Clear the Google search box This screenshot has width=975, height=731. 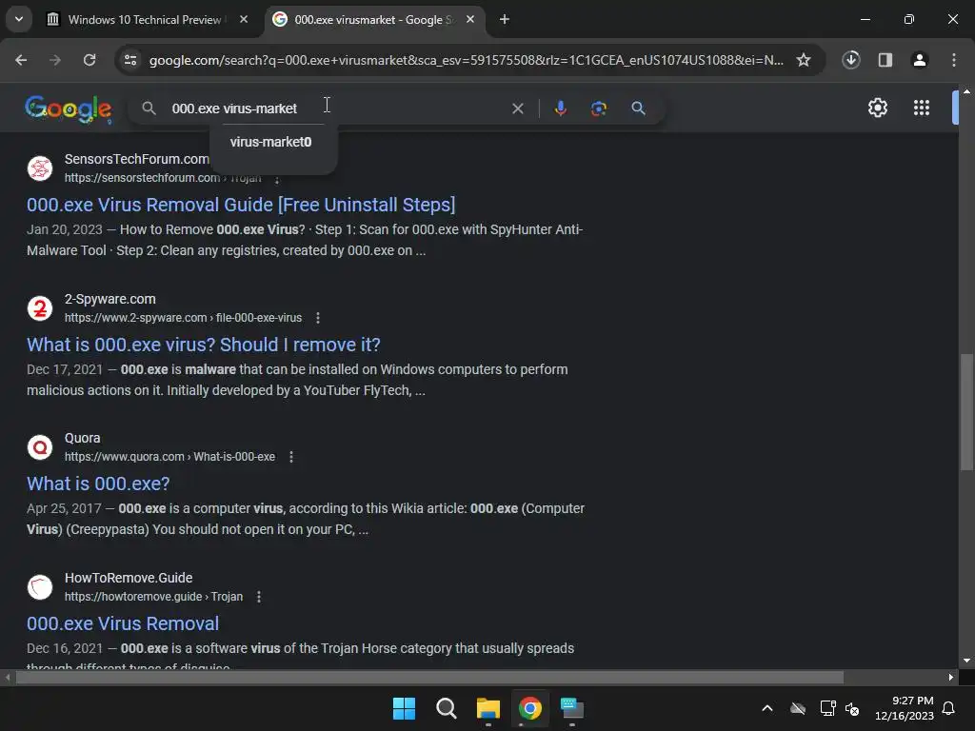pos(517,109)
